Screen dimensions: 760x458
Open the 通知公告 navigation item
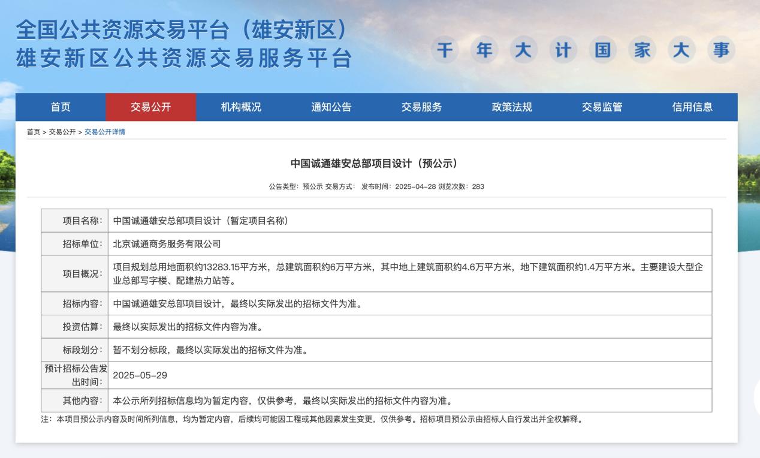pyautogui.click(x=331, y=107)
